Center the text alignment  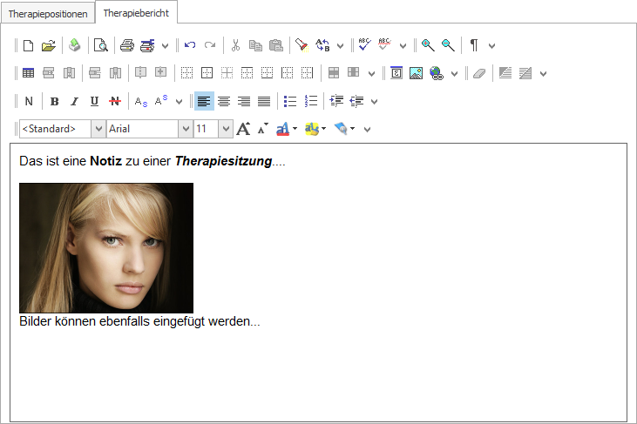coord(224,101)
